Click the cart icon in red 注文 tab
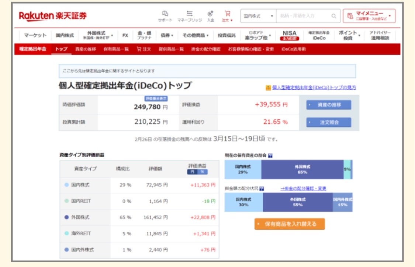 click(139, 49)
